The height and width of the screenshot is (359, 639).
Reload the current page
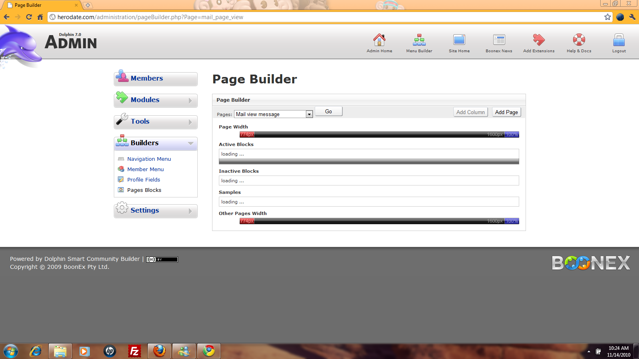click(29, 17)
